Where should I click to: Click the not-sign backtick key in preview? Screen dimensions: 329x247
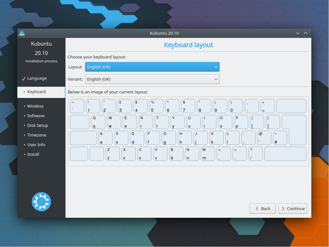[x=77, y=106]
